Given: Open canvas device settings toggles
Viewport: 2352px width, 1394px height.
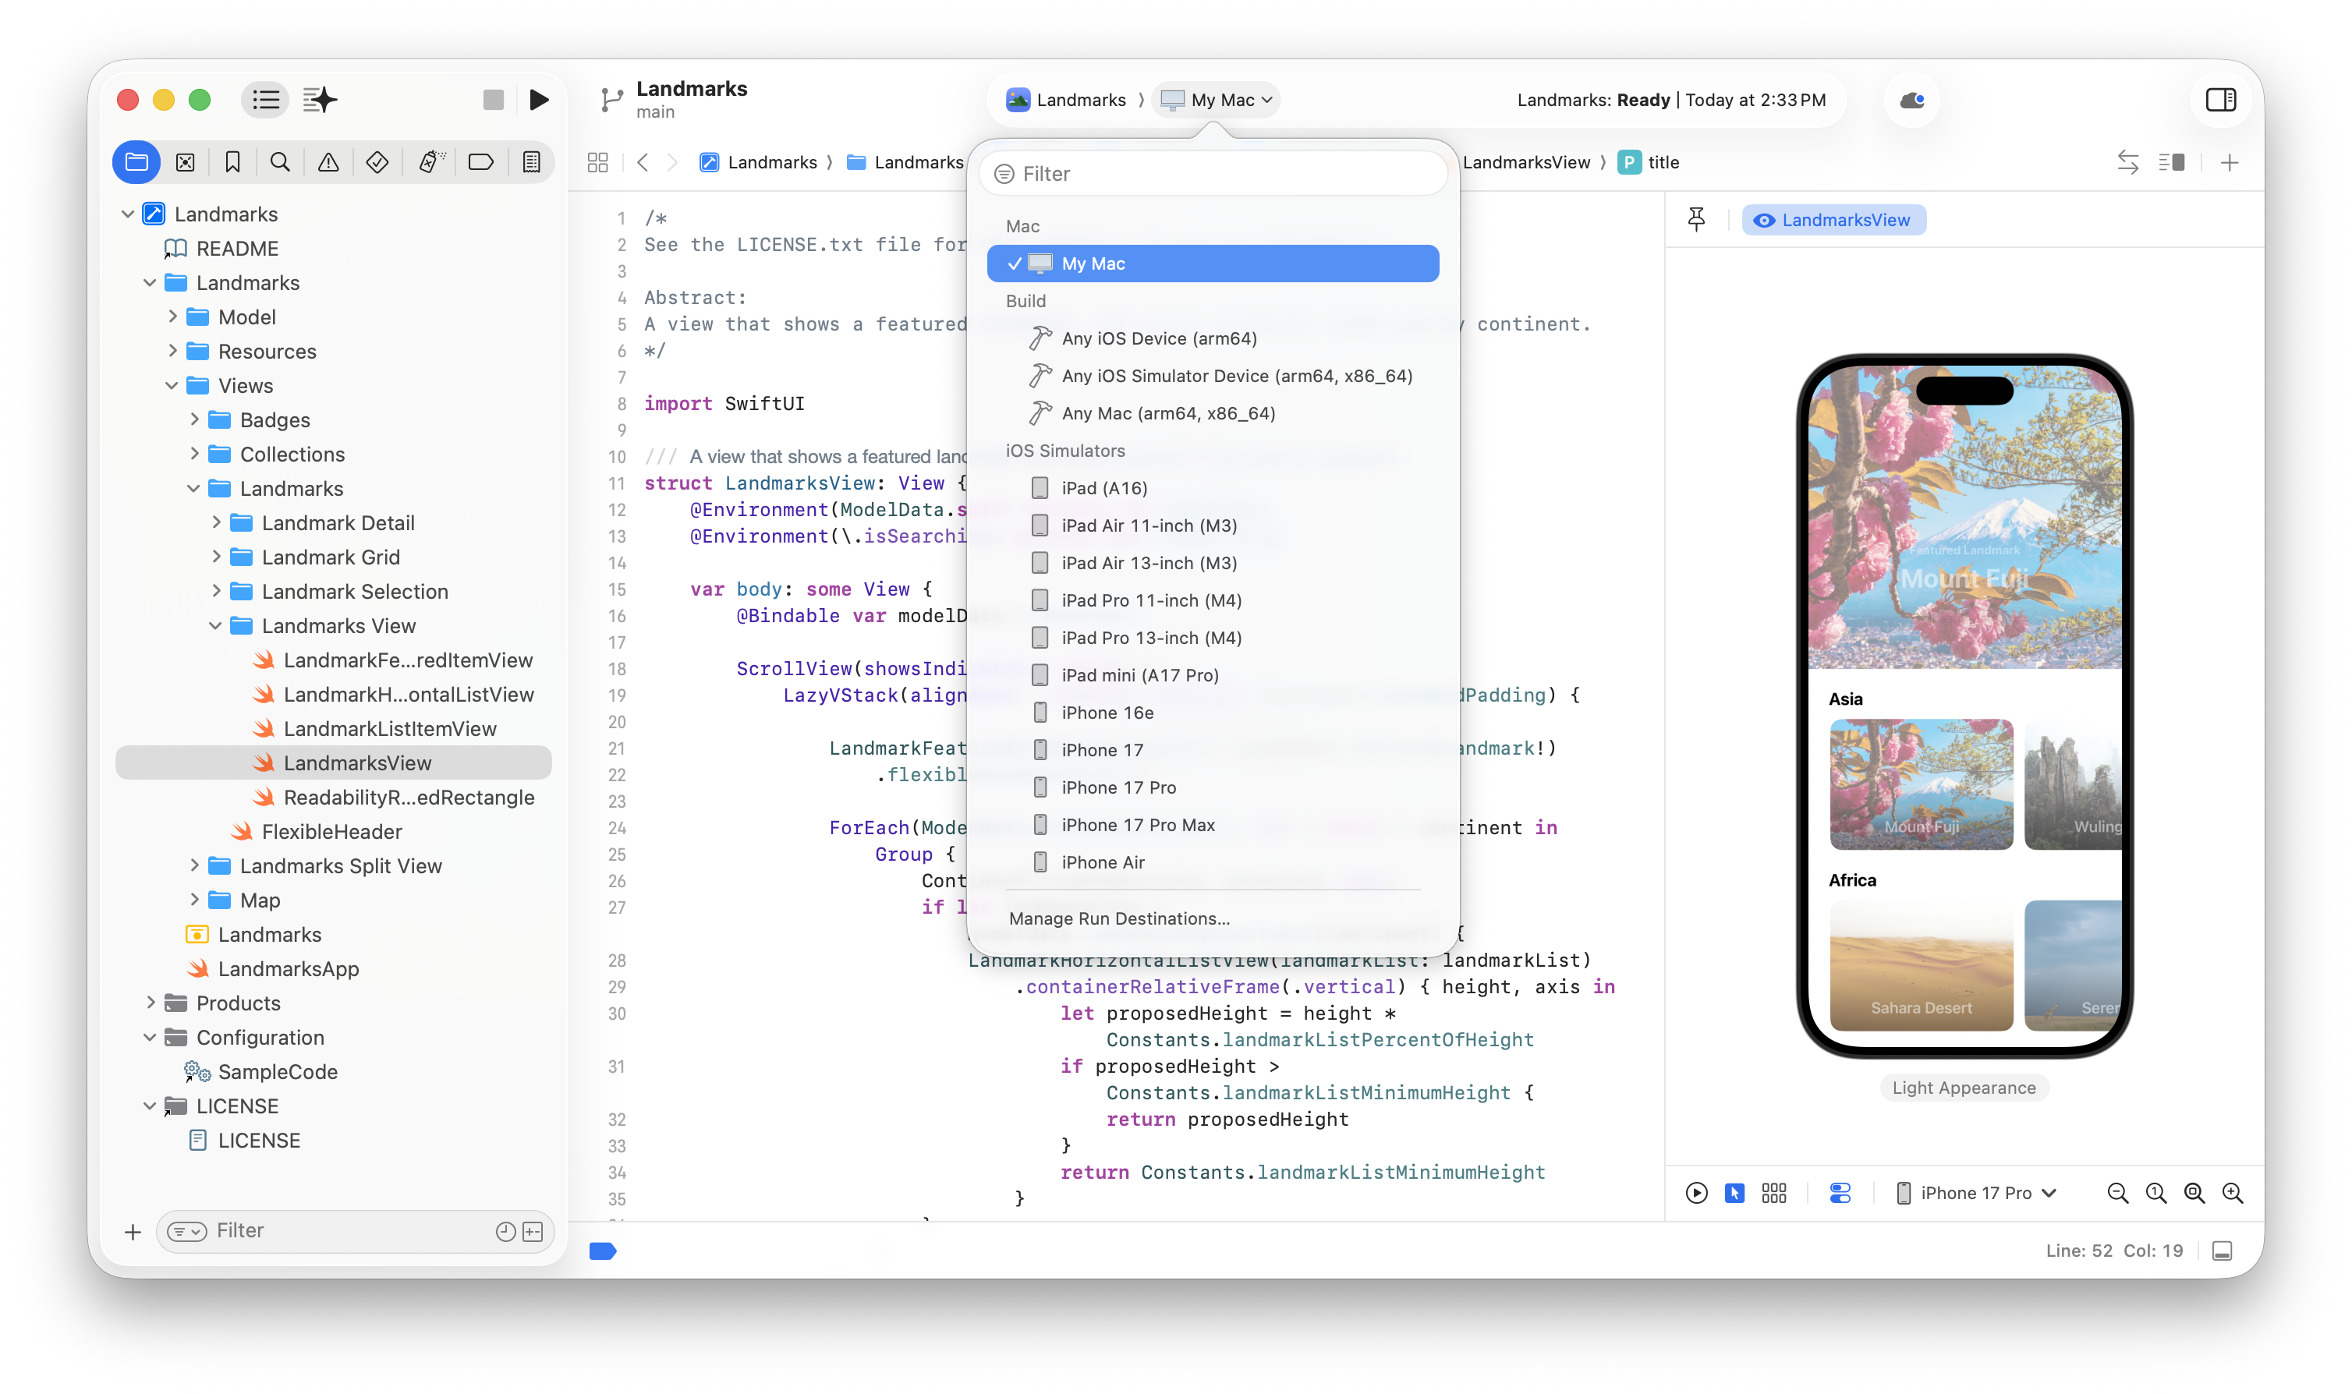Looking at the screenshot, I should tap(1841, 1193).
